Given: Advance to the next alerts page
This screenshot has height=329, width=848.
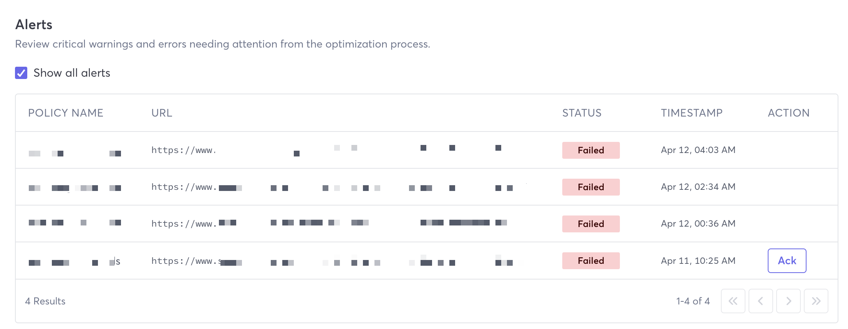Looking at the screenshot, I should click(x=788, y=301).
